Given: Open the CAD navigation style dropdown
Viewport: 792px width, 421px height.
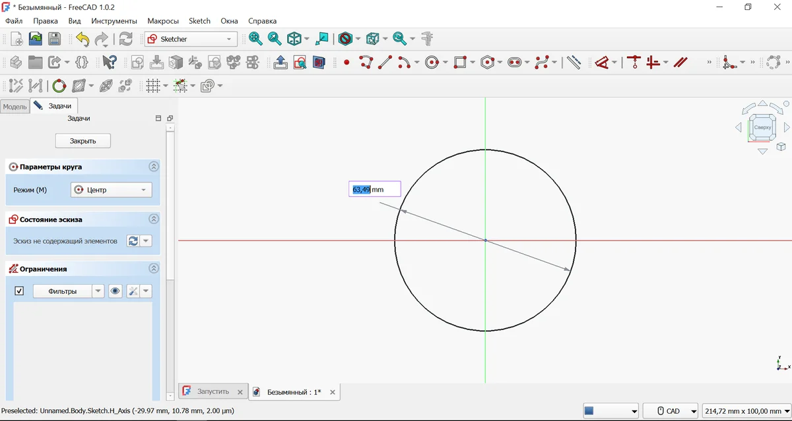Looking at the screenshot, I should pyautogui.click(x=671, y=411).
